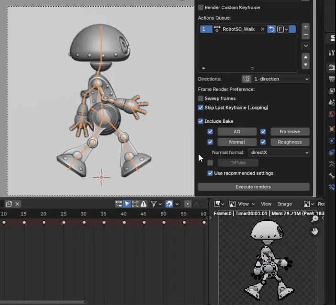The height and width of the screenshot is (305, 336).
Task: Click the zoom magnifier in image viewer
Action: pos(315,219)
